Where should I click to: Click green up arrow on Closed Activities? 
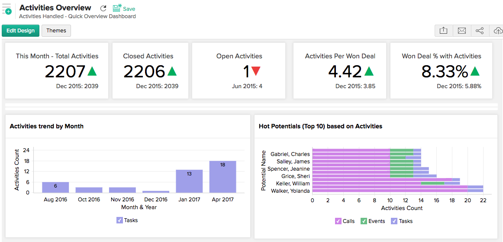[172, 71]
